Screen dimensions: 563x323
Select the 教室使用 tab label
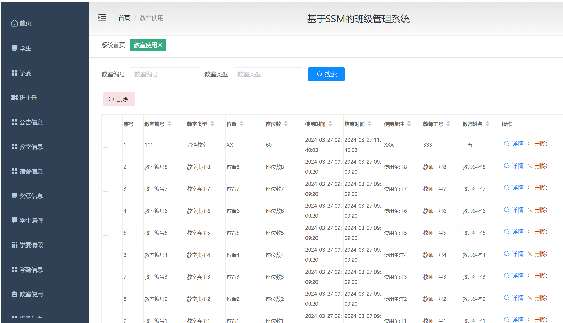click(x=145, y=45)
